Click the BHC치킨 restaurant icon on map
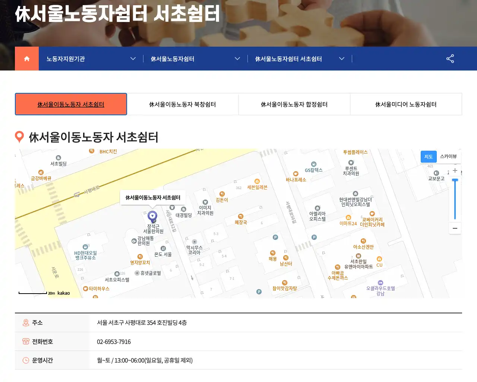Viewport: 477px width, 382px height. pyautogui.click(x=92, y=151)
